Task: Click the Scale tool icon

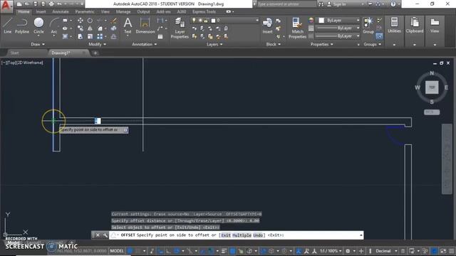Action: tap(90, 36)
